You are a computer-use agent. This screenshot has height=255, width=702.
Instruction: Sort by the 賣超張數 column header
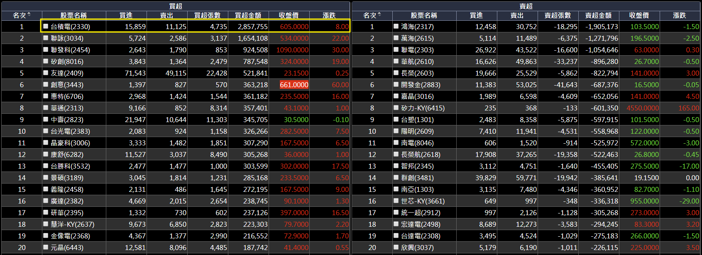pyautogui.click(x=558, y=15)
